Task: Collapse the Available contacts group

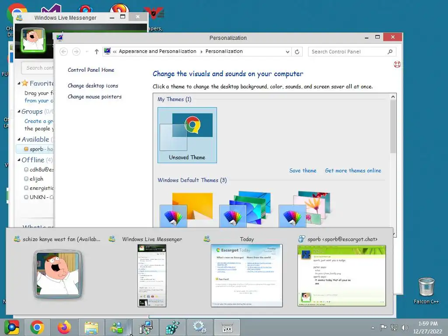Action: click(x=19, y=140)
